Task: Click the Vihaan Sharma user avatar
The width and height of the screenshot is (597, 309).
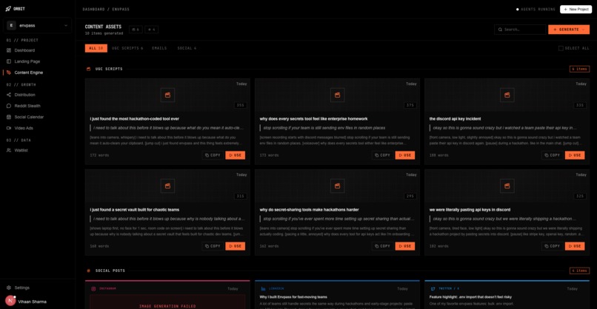Action: click(10, 301)
